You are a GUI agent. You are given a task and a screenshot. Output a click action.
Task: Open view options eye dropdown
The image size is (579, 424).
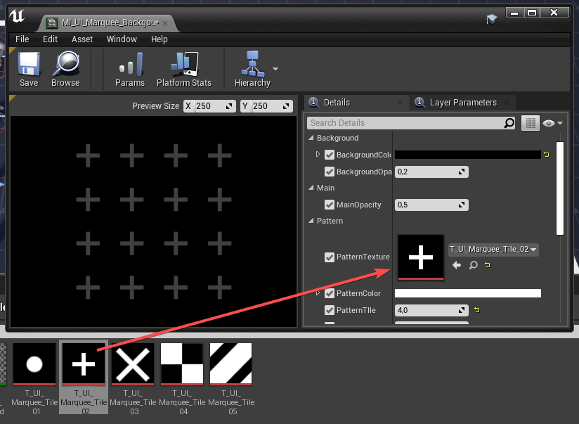click(x=552, y=123)
